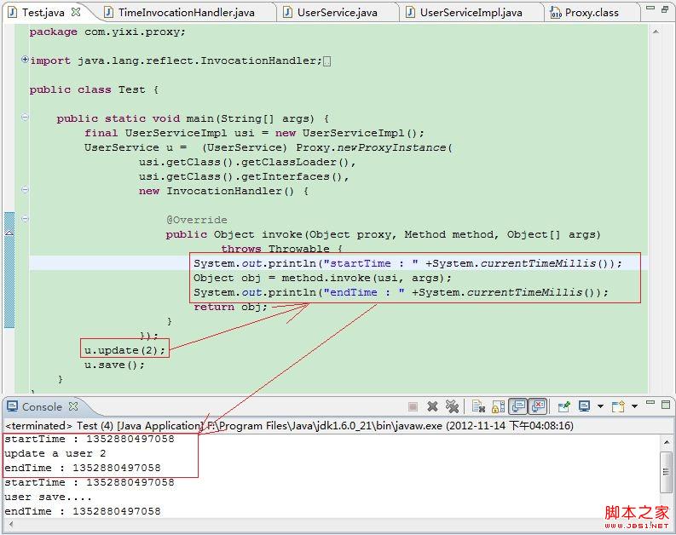This screenshot has height=535, width=676.
Task: Click the 'throws Throwable {' line
Action: coord(282,249)
